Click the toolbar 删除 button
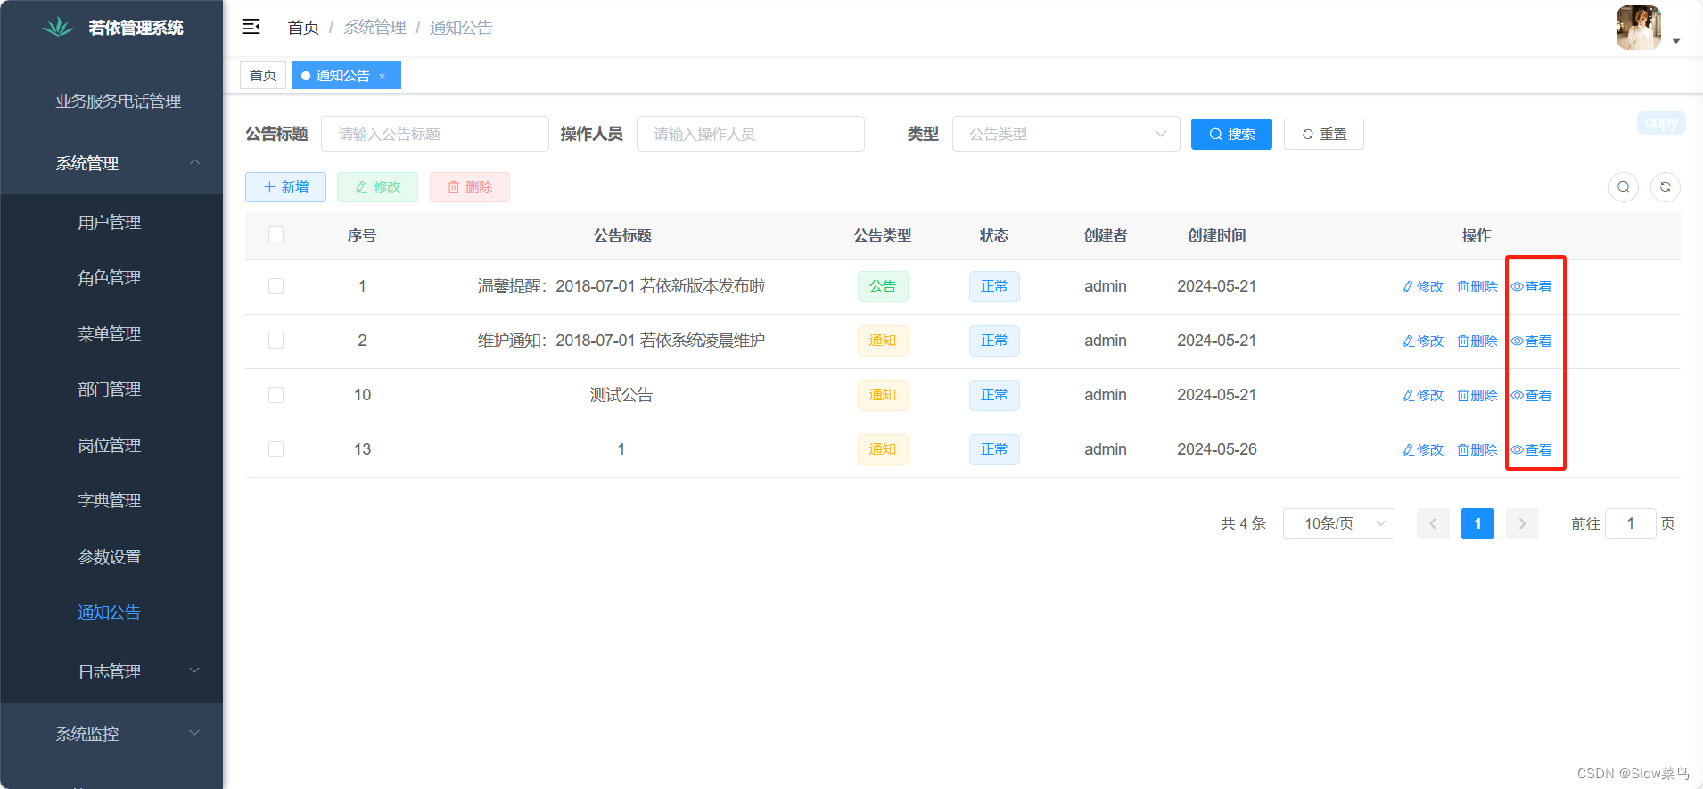This screenshot has width=1703, height=789. click(470, 187)
